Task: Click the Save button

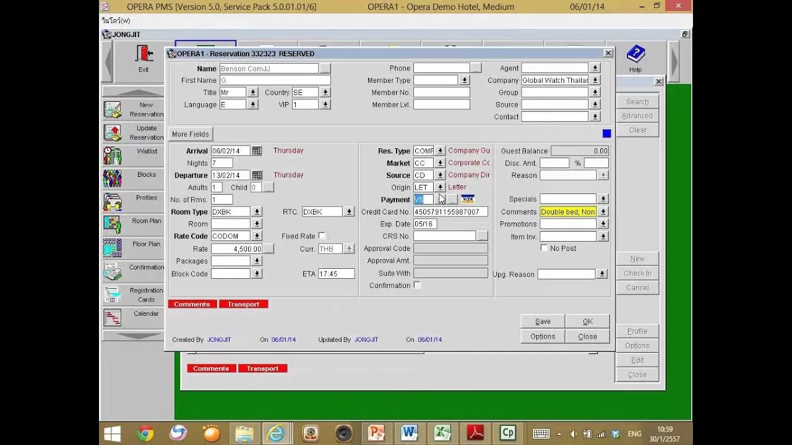Action: pyautogui.click(x=543, y=321)
